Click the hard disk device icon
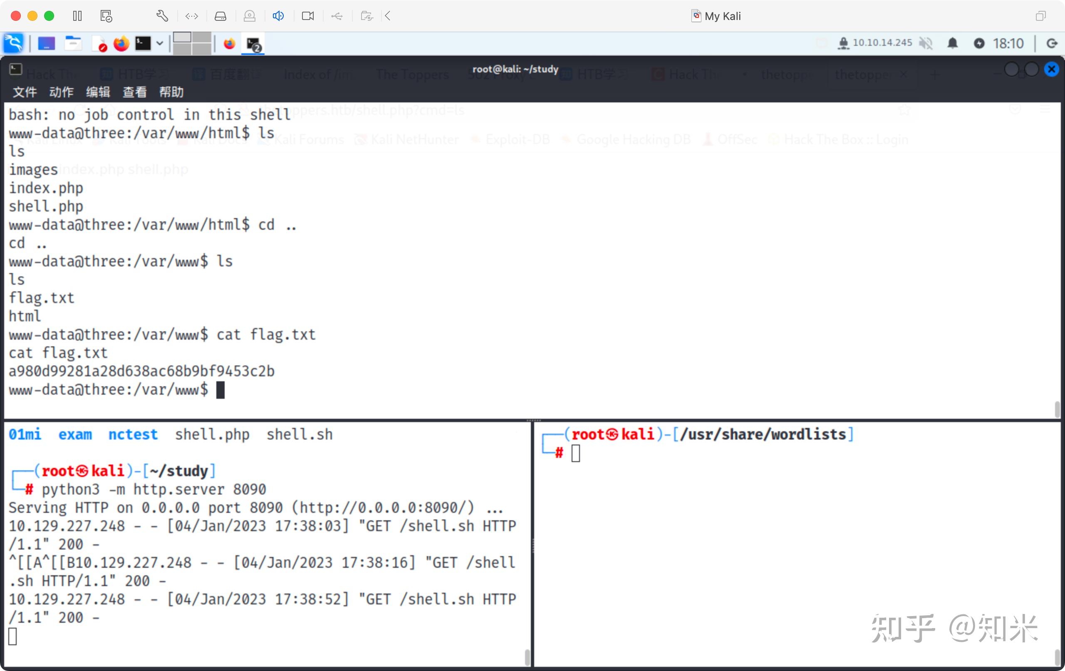This screenshot has width=1065, height=671. pyautogui.click(x=220, y=16)
